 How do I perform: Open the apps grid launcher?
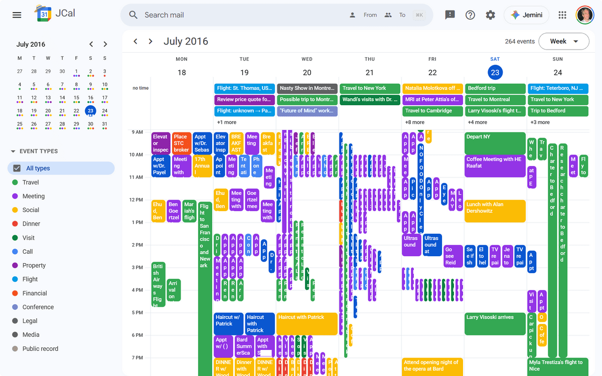click(x=562, y=15)
